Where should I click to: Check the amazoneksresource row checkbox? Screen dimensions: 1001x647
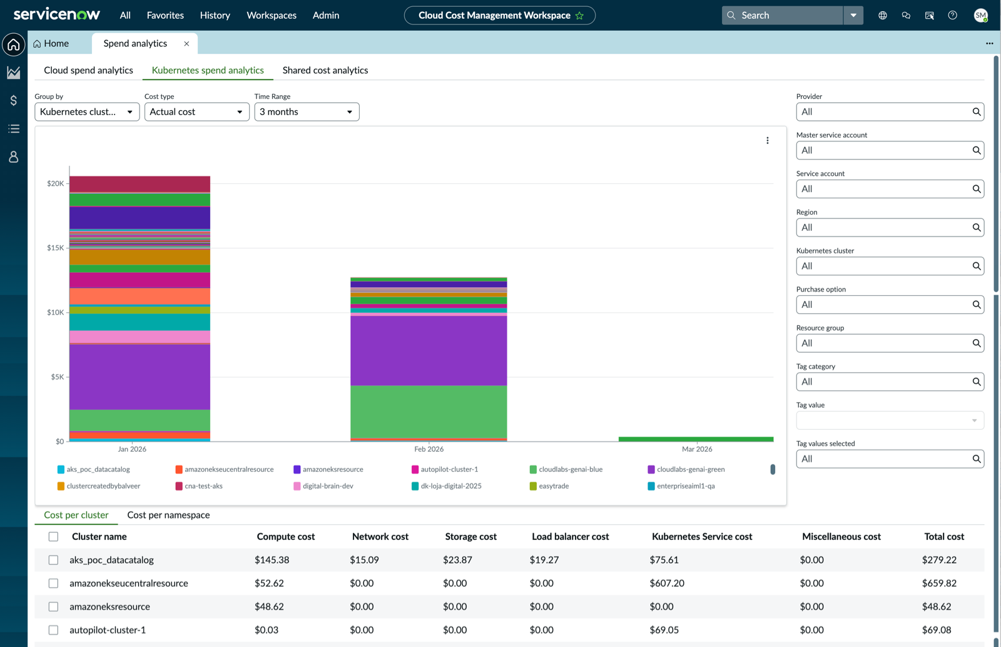pos(53,607)
